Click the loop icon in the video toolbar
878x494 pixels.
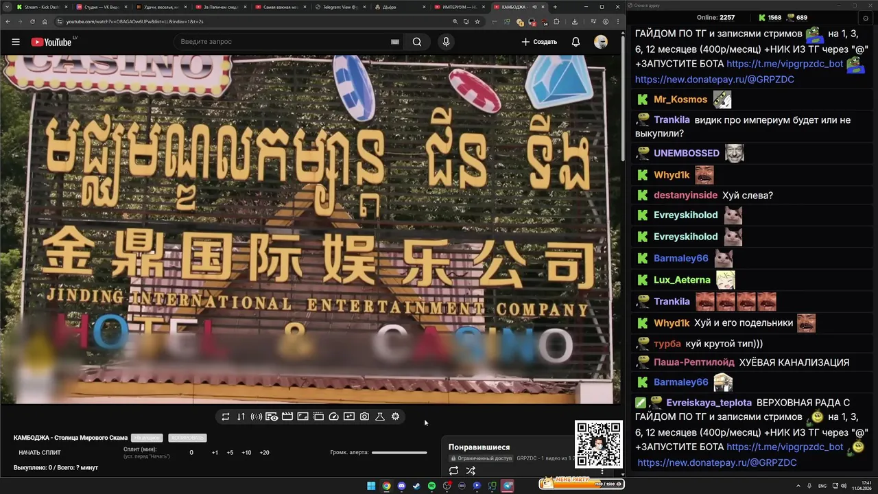click(x=225, y=416)
